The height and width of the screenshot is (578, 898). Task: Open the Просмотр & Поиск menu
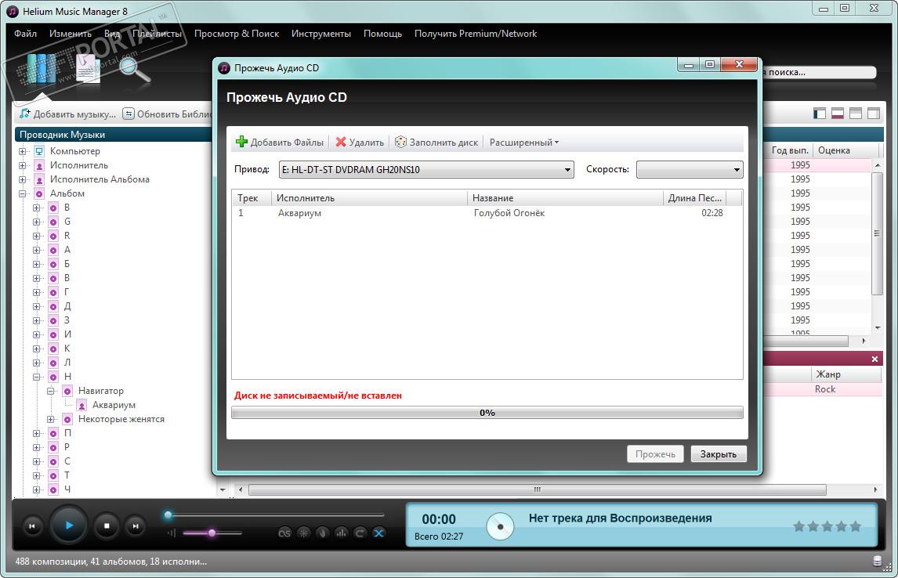click(x=237, y=34)
